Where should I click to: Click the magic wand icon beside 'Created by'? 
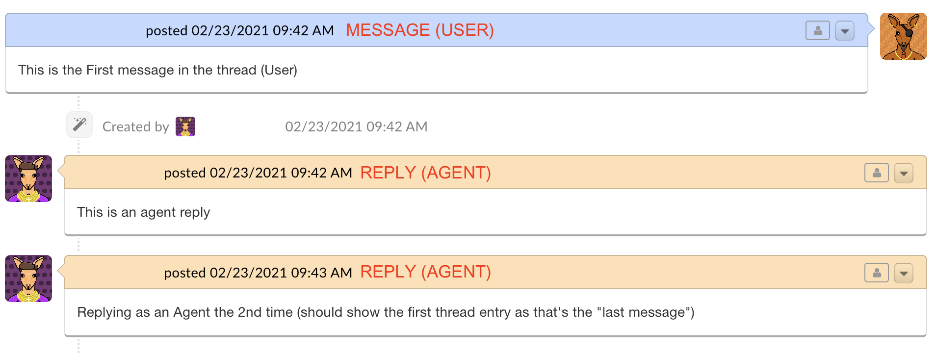79,125
